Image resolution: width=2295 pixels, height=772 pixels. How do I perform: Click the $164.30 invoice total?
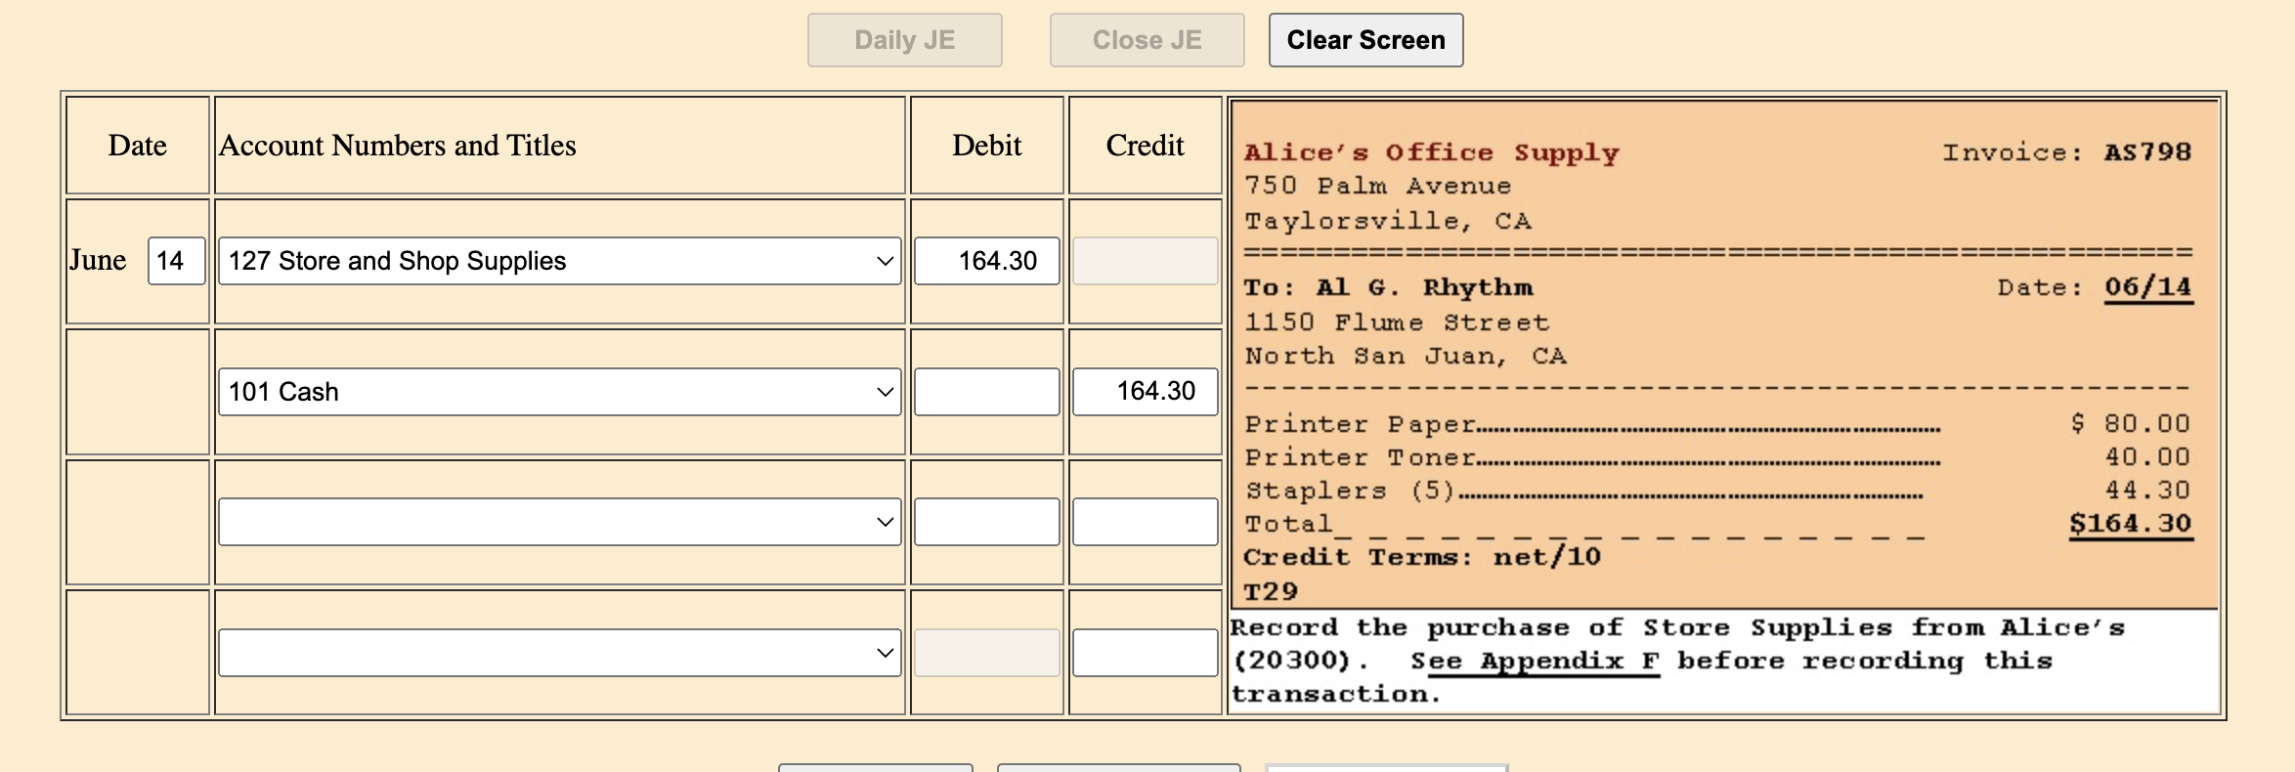pos(2130,524)
